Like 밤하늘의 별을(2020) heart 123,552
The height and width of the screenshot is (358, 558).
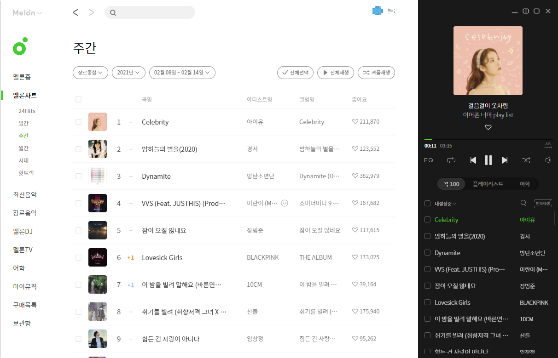tap(355, 149)
